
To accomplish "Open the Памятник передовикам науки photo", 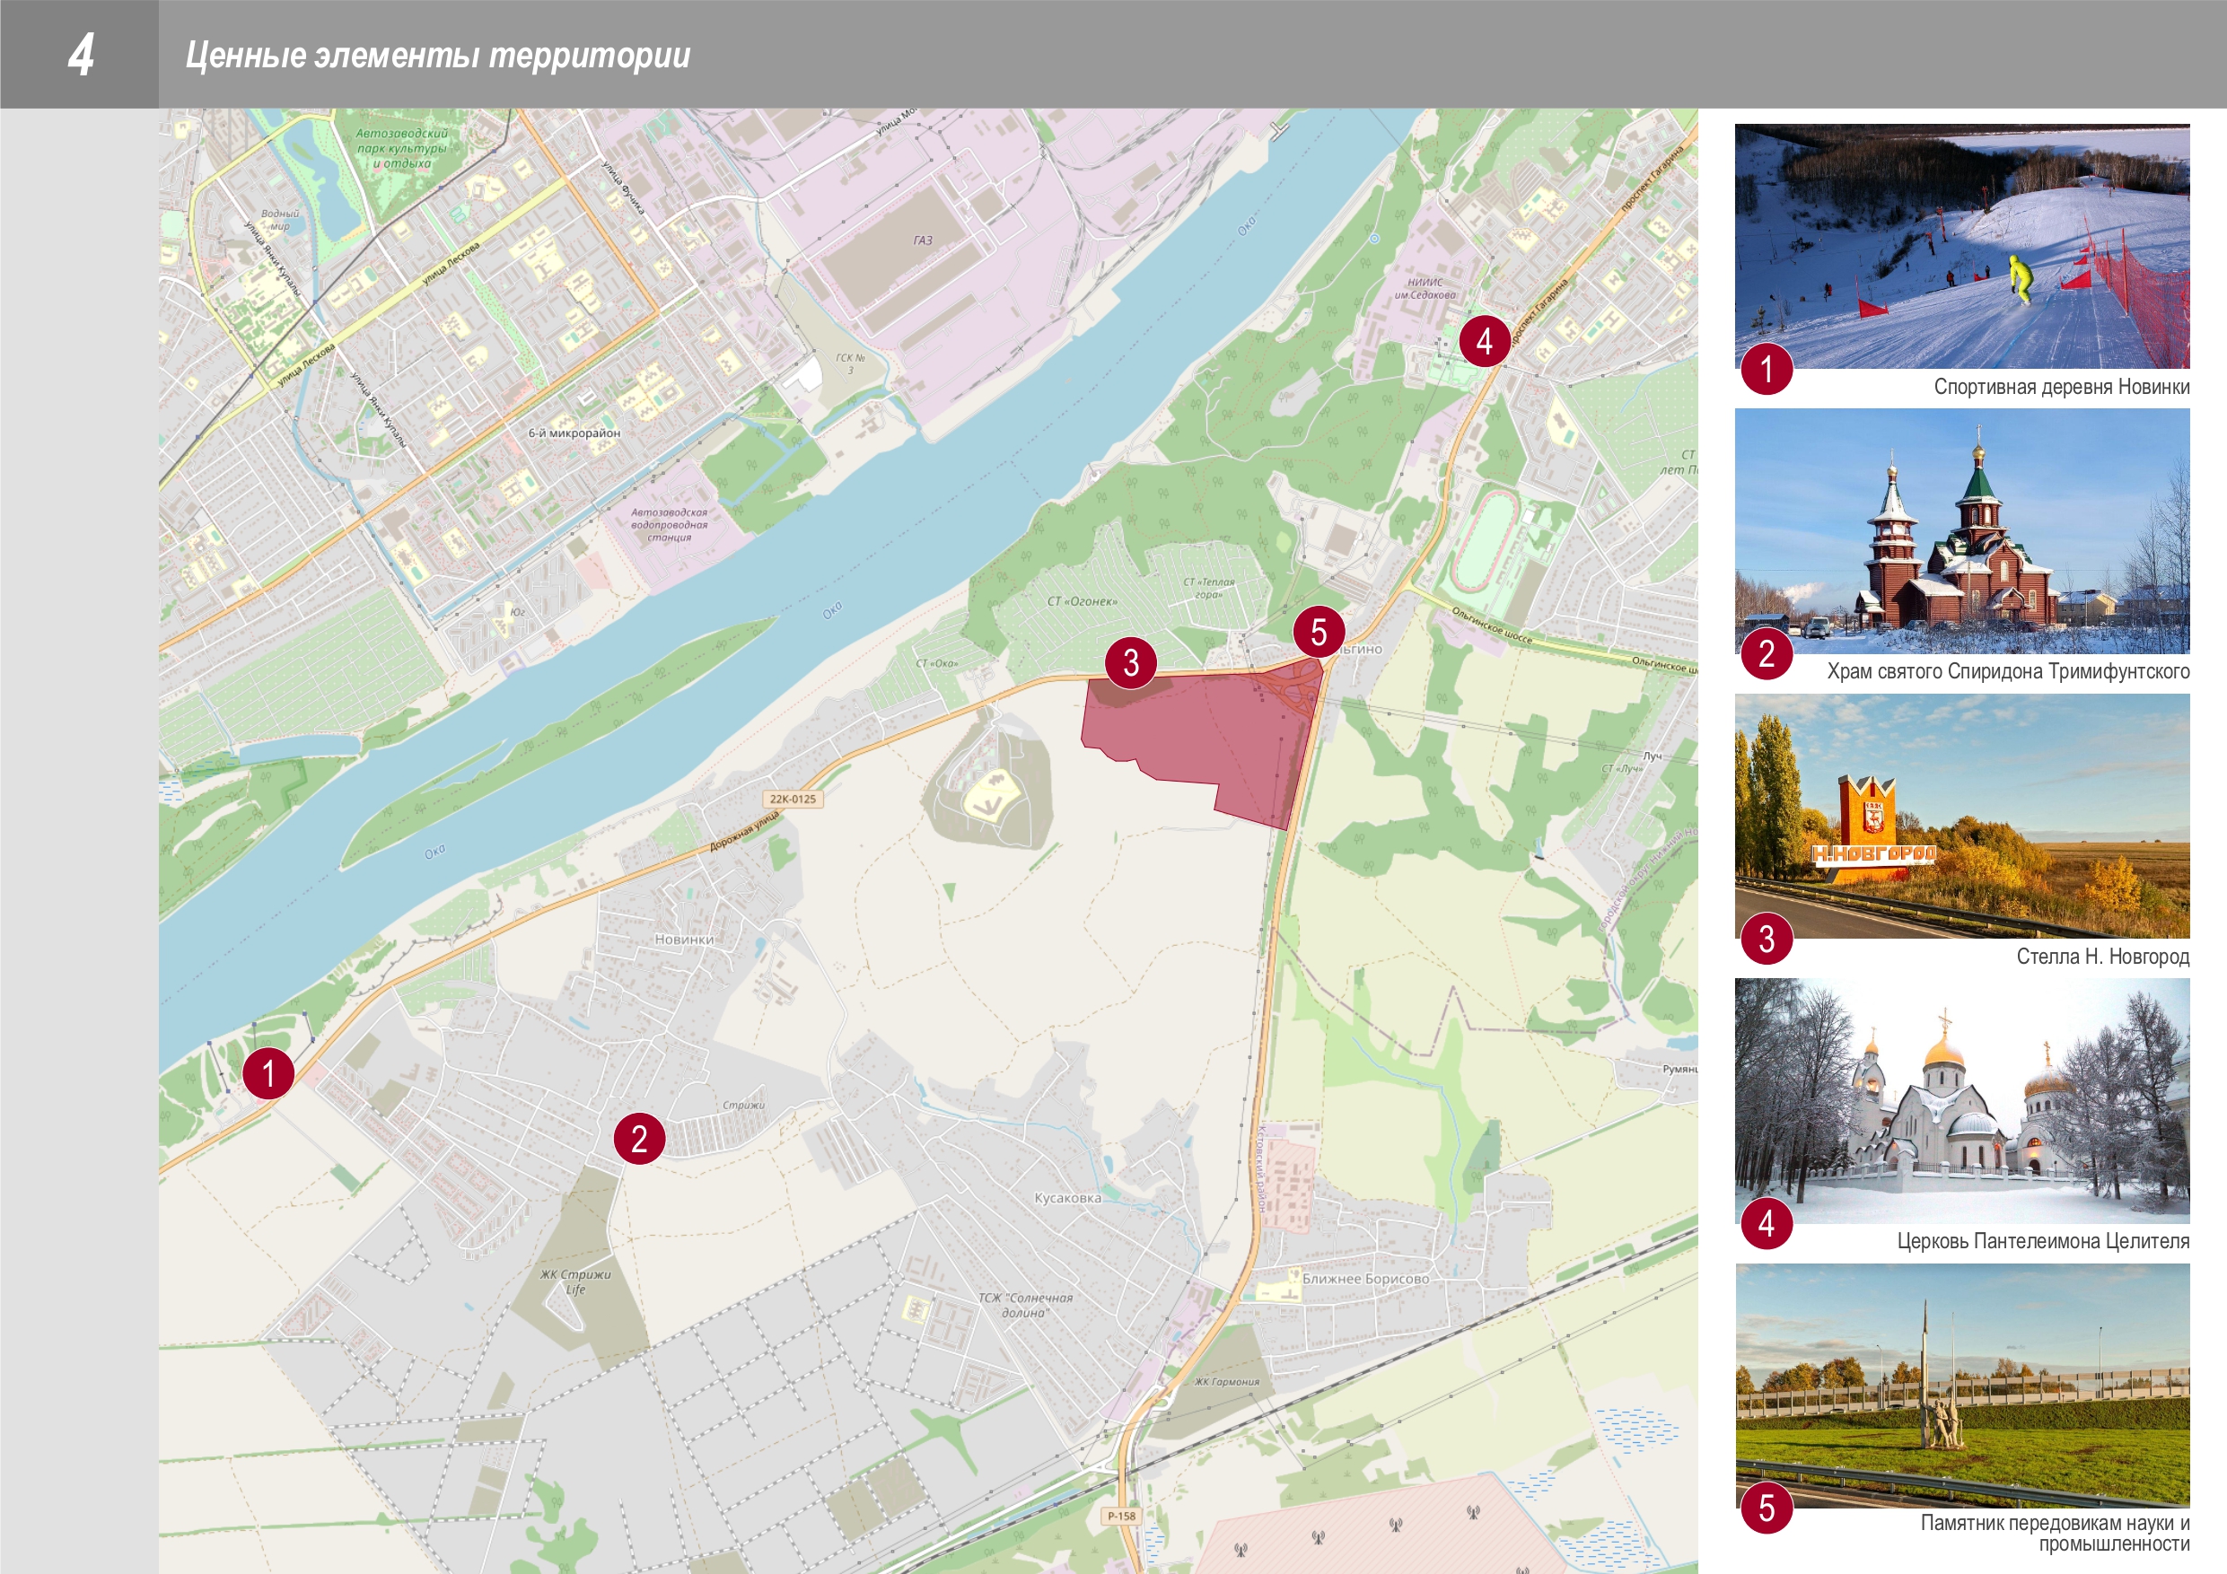I will pos(1961,1385).
